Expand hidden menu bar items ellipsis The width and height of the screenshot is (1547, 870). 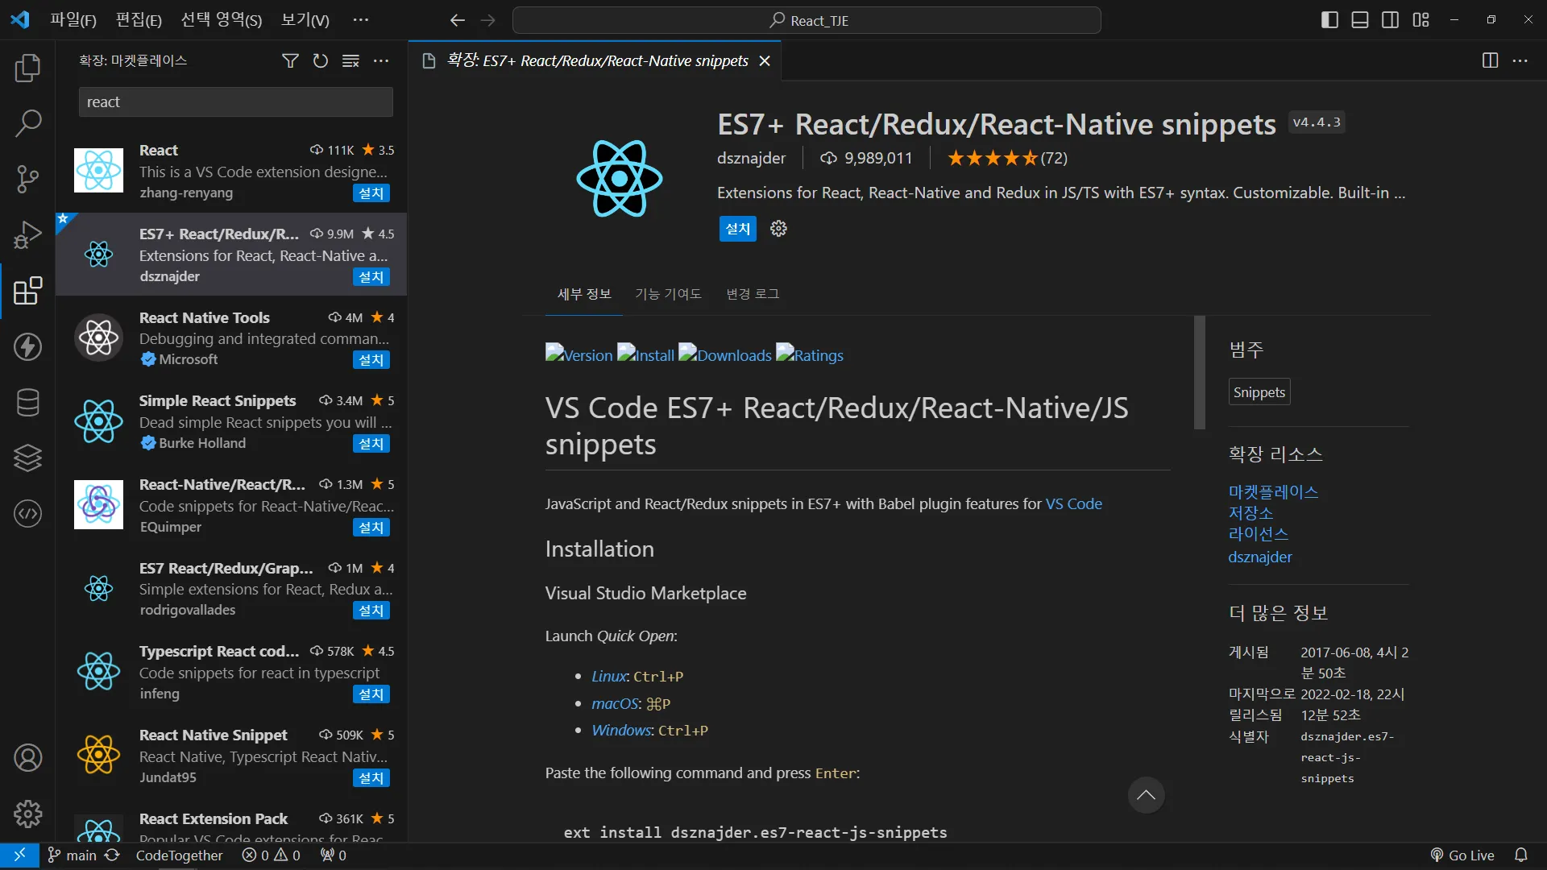(361, 20)
